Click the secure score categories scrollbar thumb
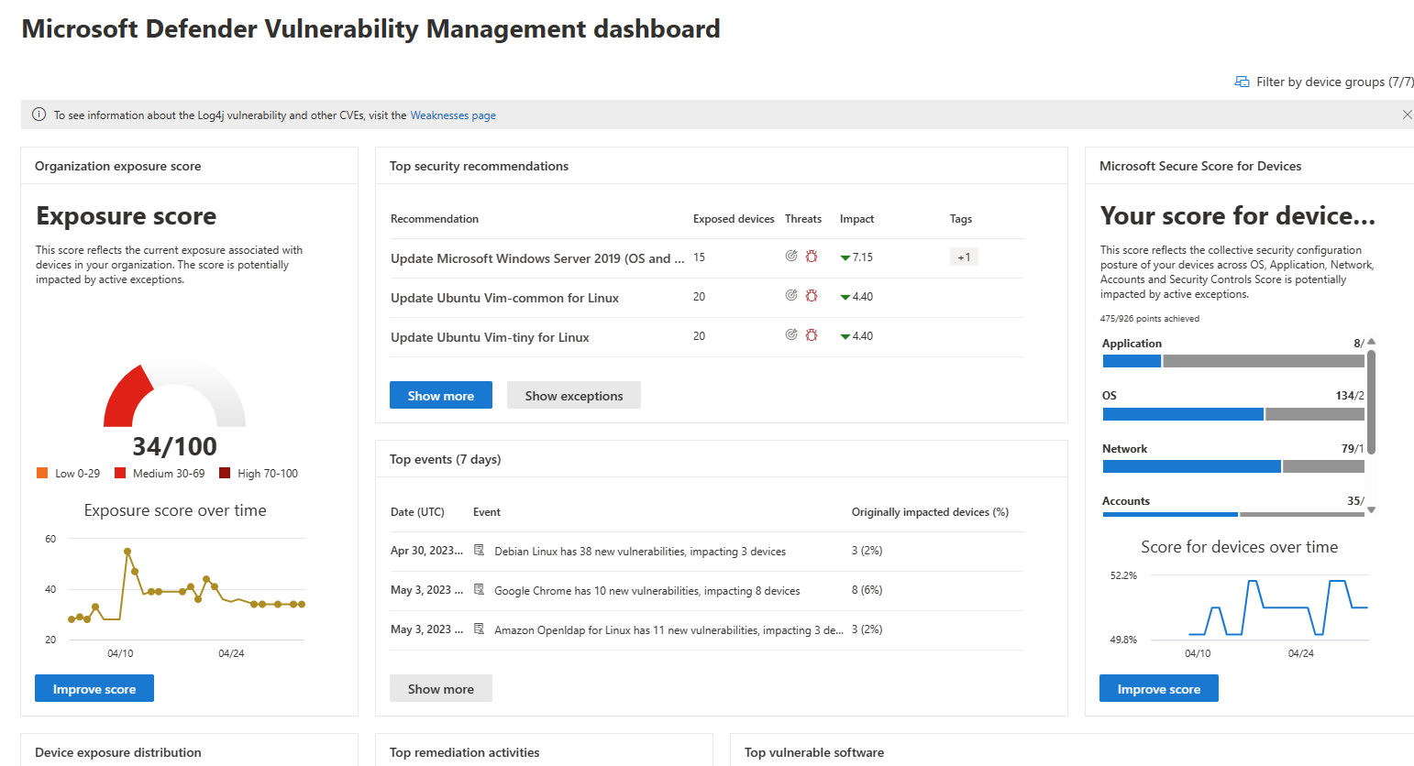Viewport: 1414px width, 766px height. (x=1371, y=401)
